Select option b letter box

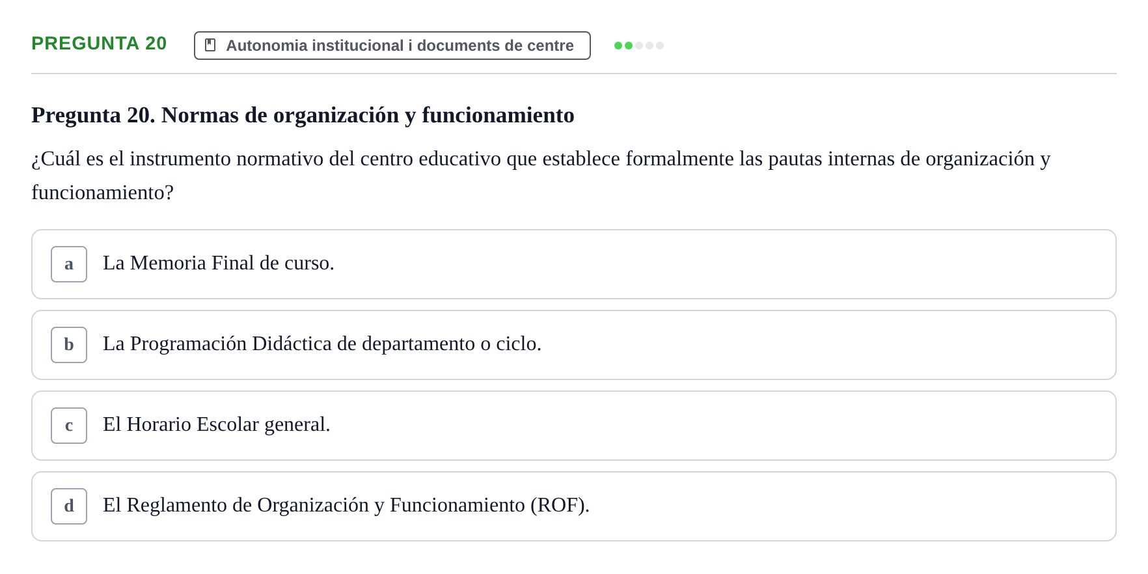pyautogui.click(x=69, y=345)
